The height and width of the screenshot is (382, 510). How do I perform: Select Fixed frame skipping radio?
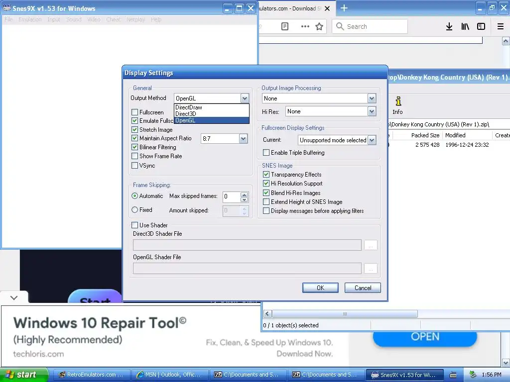pyautogui.click(x=134, y=210)
